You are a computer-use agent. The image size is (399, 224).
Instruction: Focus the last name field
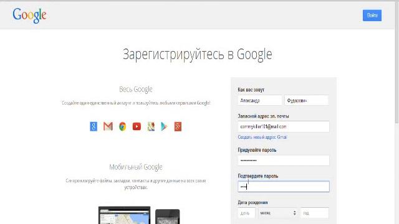point(306,101)
